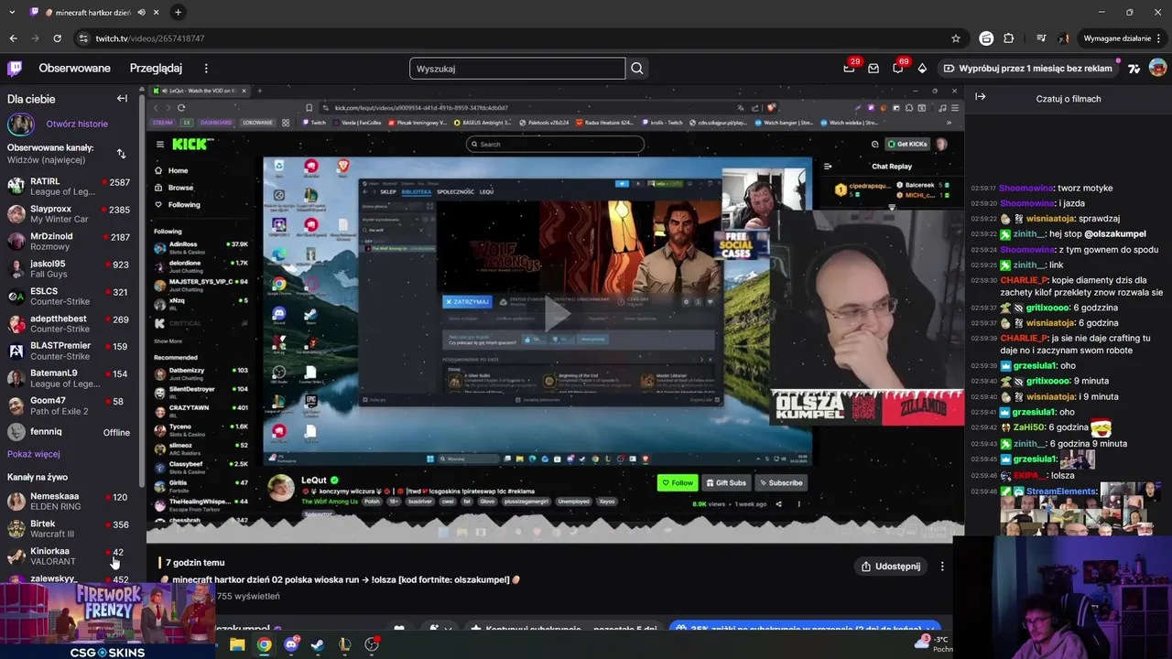Collapse the Dla ciebie sidebar

point(122,98)
